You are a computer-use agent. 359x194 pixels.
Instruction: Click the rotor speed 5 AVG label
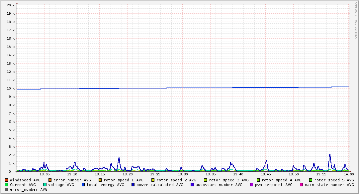coord(334,180)
